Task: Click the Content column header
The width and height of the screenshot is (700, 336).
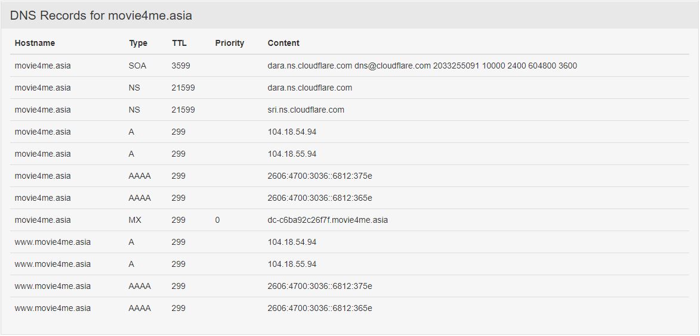Action: pyautogui.click(x=283, y=43)
